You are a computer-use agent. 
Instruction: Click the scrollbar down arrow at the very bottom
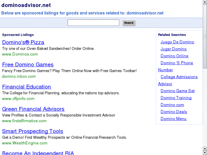tap(205, 153)
